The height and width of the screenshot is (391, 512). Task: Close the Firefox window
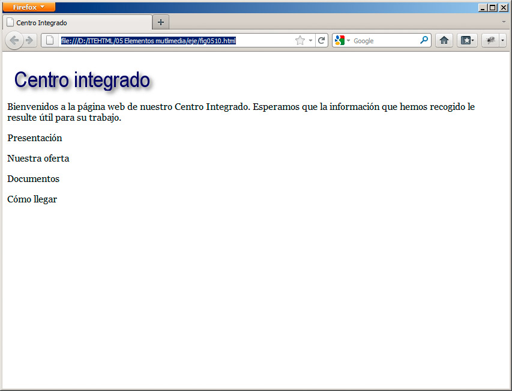(503, 8)
